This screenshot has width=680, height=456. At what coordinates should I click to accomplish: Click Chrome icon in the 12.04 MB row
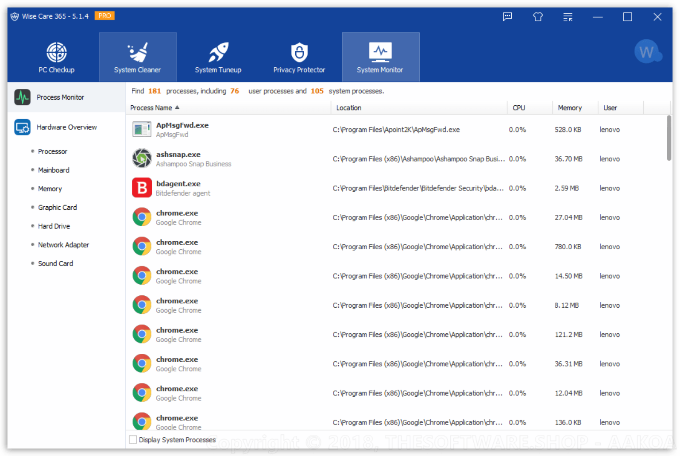[x=142, y=393]
